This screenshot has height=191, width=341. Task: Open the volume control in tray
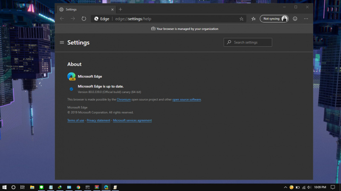click(309, 187)
